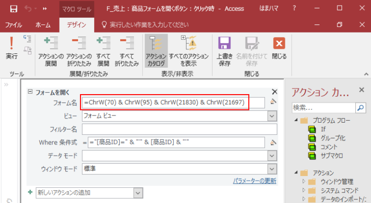Click the サブマクロ green icon
The width and height of the screenshot is (371, 203).
coord(312,156)
